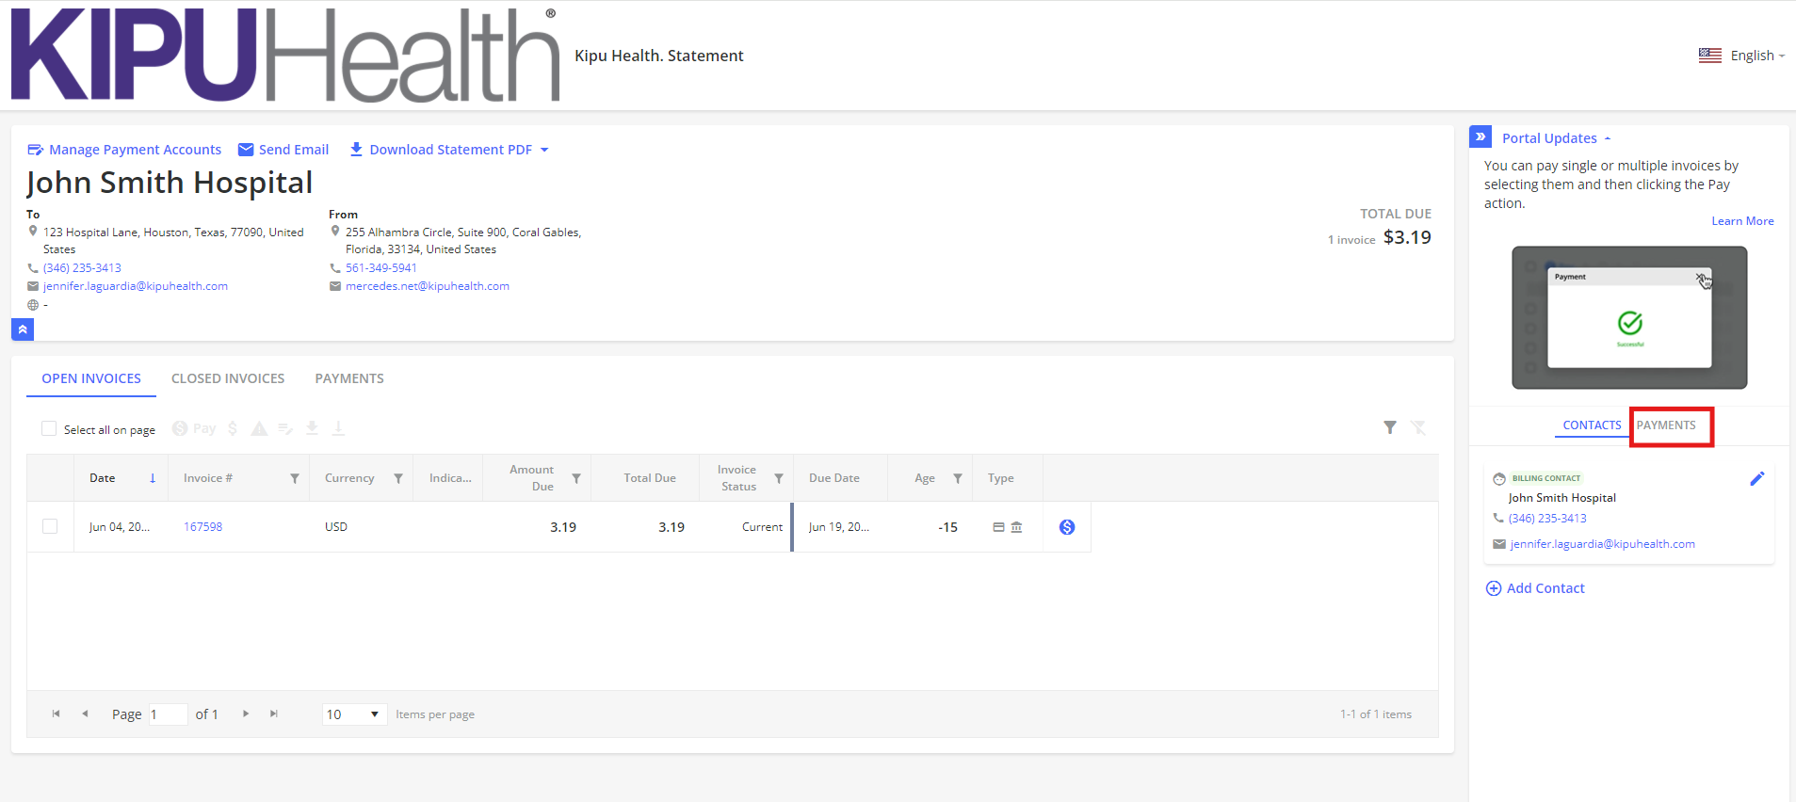Click the Kipu Health logo
This screenshot has width=1796, height=802.
pos(285,55)
